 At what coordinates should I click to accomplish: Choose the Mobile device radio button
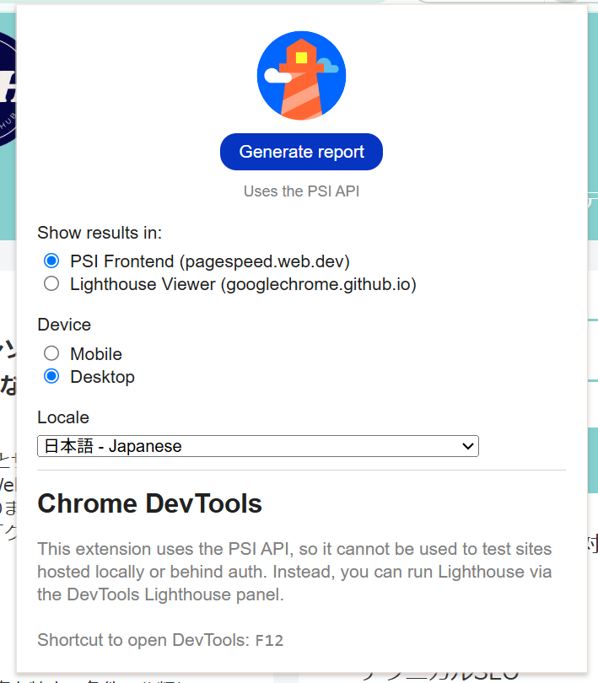(51, 353)
